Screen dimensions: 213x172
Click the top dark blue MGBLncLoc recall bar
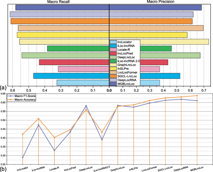(63, 7)
